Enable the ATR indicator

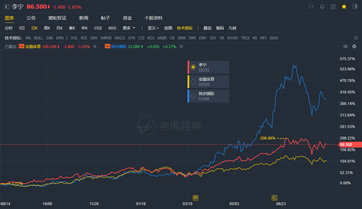(131, 38)
